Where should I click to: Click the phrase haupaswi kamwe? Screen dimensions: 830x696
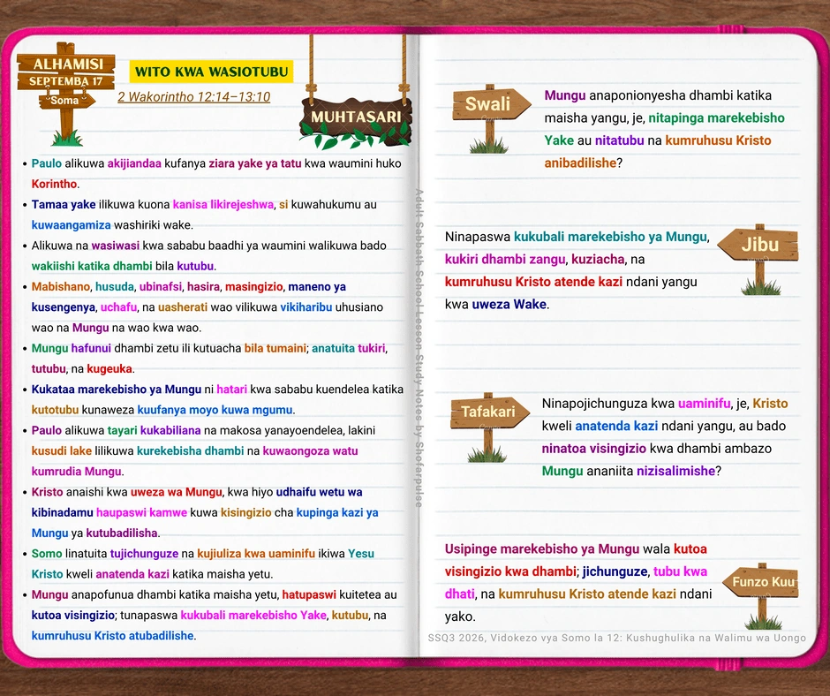click(x=141, y=513)
